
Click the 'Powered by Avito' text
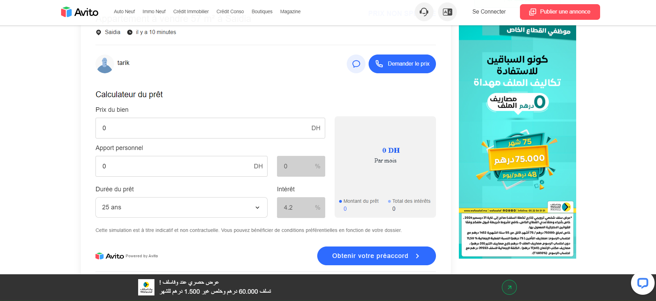tap(142, 256)
